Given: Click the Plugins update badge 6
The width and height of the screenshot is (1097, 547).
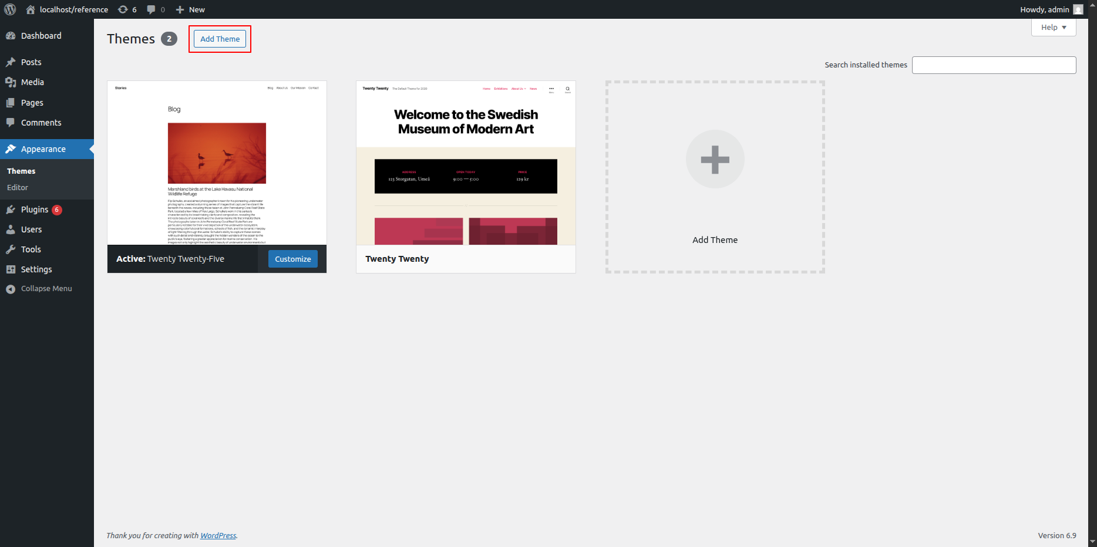Looking at the screenshot, I should (57, 210).
